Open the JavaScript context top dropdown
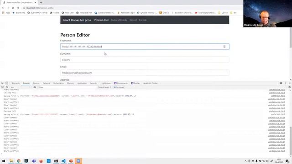The image size is (292, 164). click(21, 87)
